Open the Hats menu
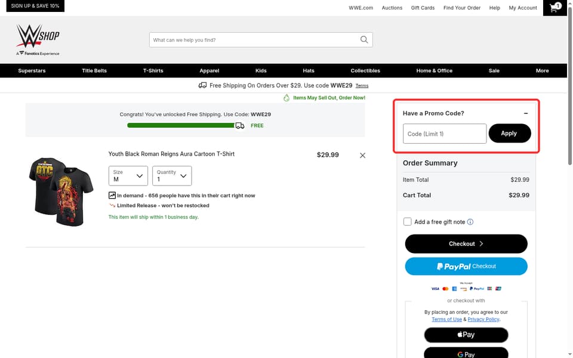The image size is (573, 358). (x=309, y=70)
